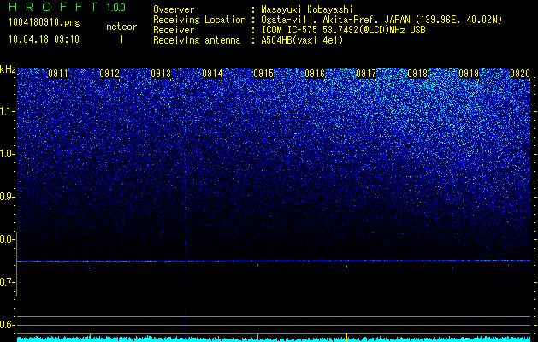Click the kHz axis unit label
Image resolution: width=538 pixels, height=342 pixels.
click(8, 69)
